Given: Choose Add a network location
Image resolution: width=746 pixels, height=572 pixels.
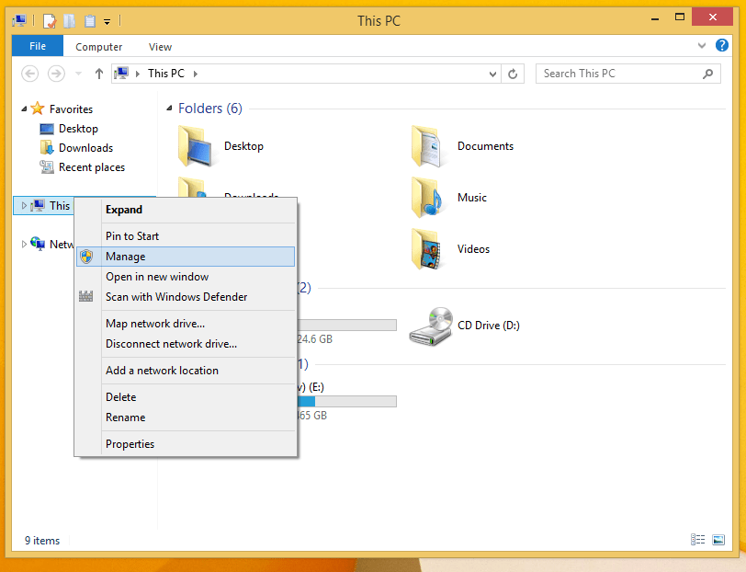Looking at the screenshot, I should pyautogui.click(x=186, y=371).
